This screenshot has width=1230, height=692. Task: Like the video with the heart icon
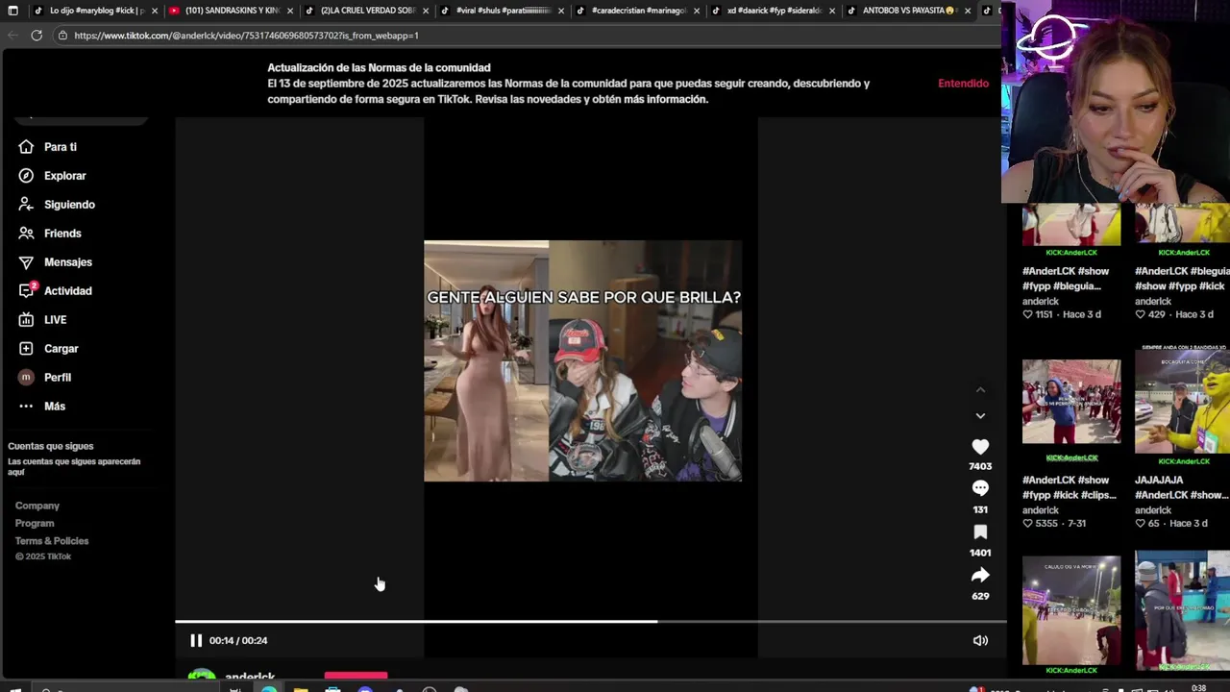(980, 447)
